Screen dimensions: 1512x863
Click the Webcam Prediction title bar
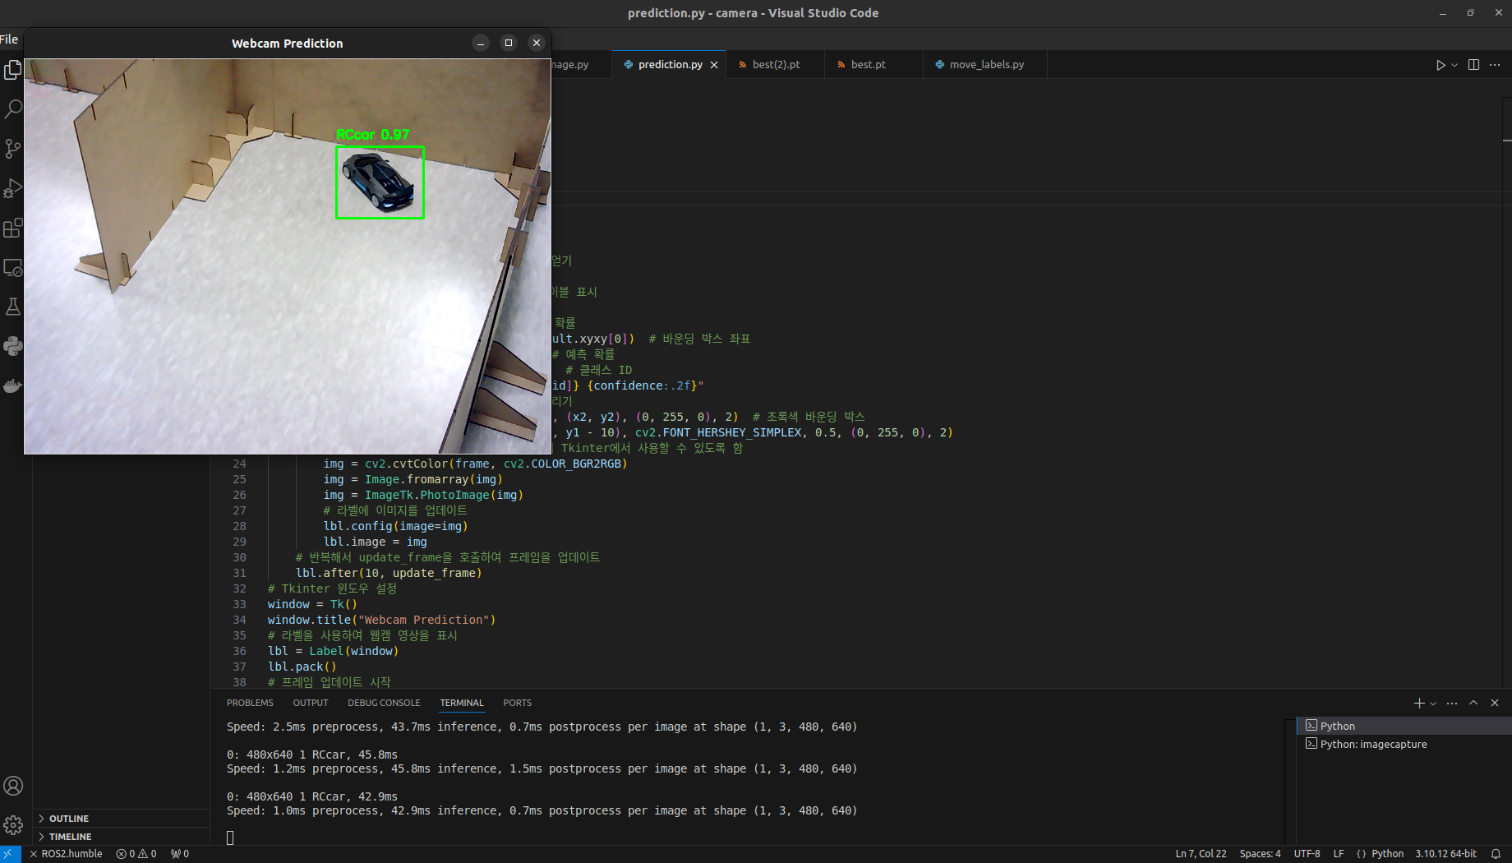pyautogui.click(x=287, y=43)
